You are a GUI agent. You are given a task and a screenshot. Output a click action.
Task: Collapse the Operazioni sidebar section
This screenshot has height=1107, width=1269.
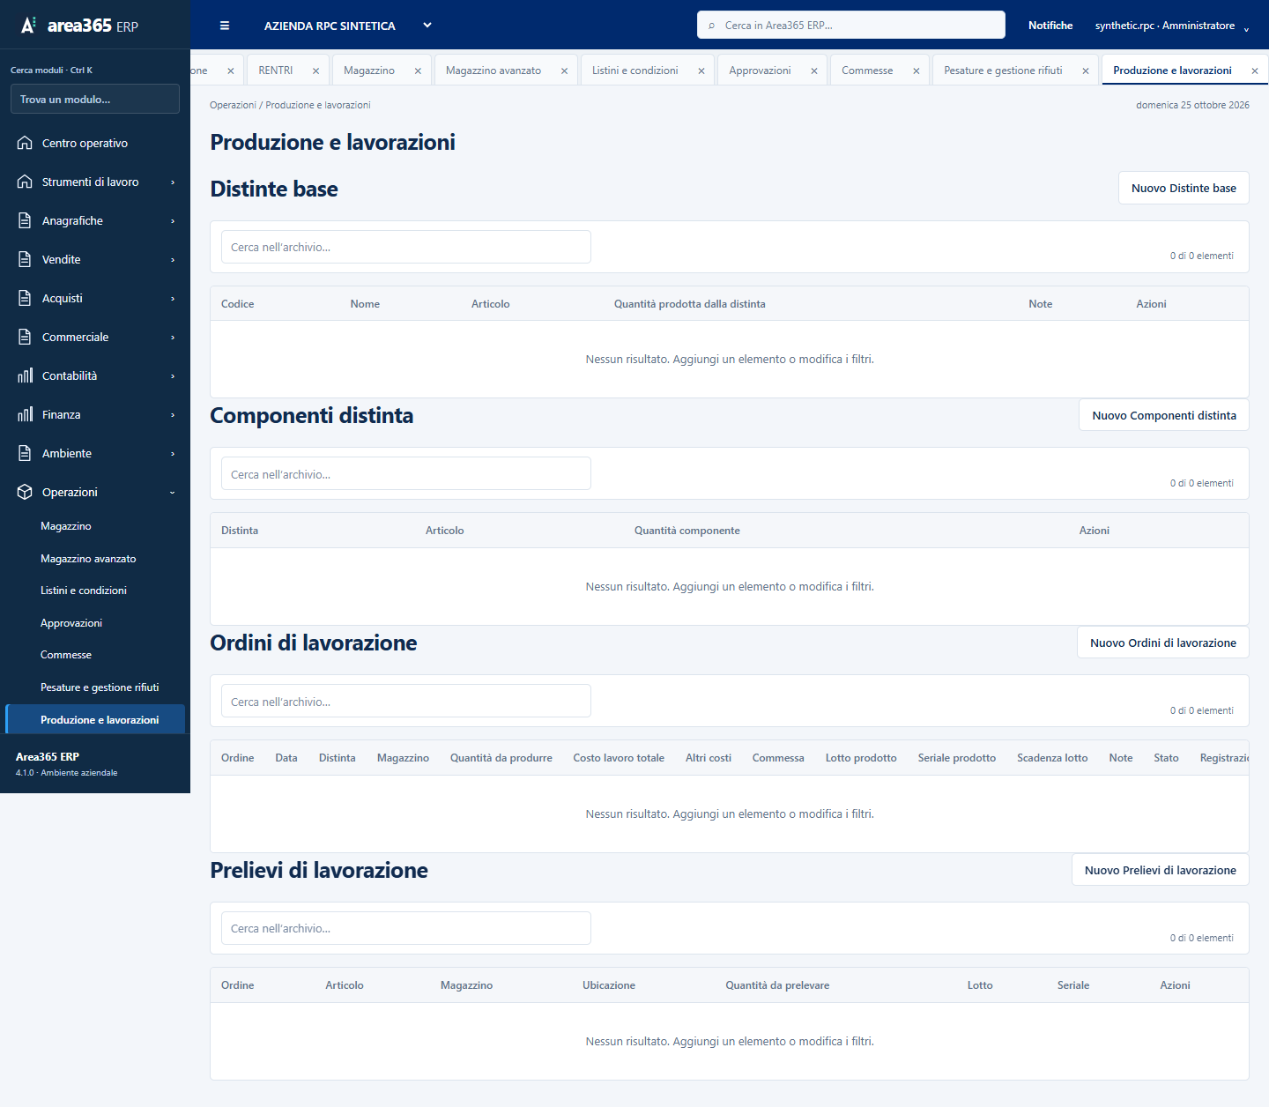click(95, 492)
